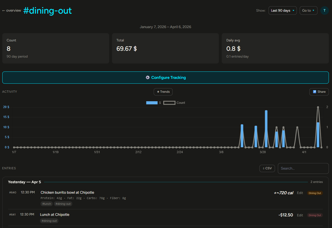The image size is (332, 228).
Task: Click the download arrow icon on CSV button
Action: 263,168
